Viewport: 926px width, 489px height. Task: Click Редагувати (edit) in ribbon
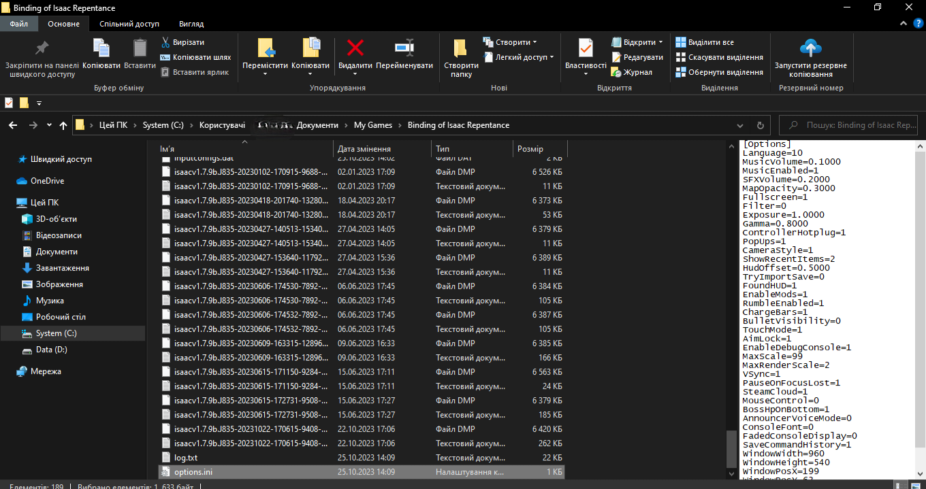[637, 57]
